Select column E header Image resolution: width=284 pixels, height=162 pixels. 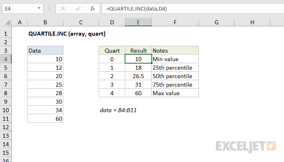click(138, 22)
